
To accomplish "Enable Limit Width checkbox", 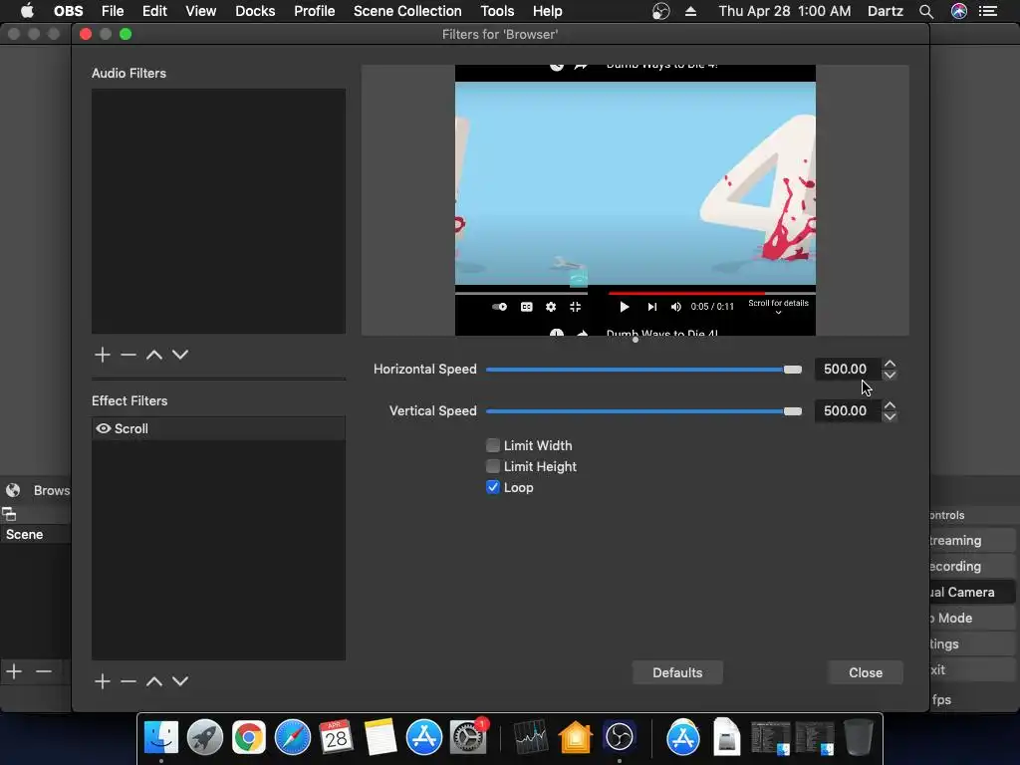I will 493,445.
